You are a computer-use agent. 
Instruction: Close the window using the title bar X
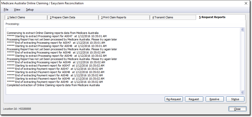tap(246, 3)
